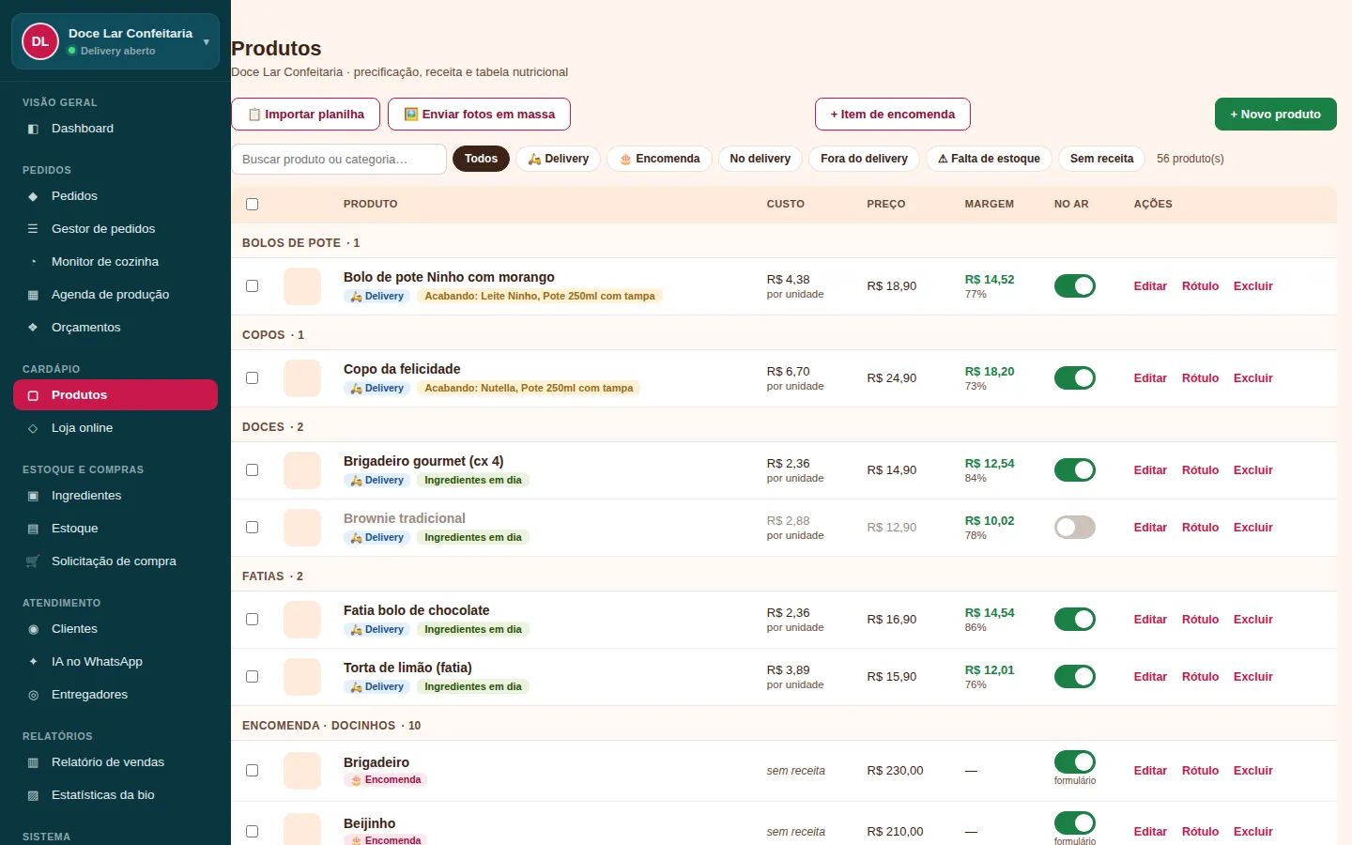1352x845 pixels.
Task: Apply the Sem receita filter
Action: pos(1101,159)
